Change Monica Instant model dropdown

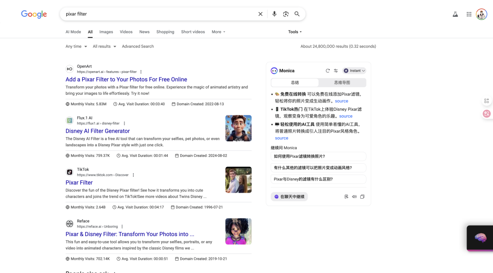(x=354, y=71)
